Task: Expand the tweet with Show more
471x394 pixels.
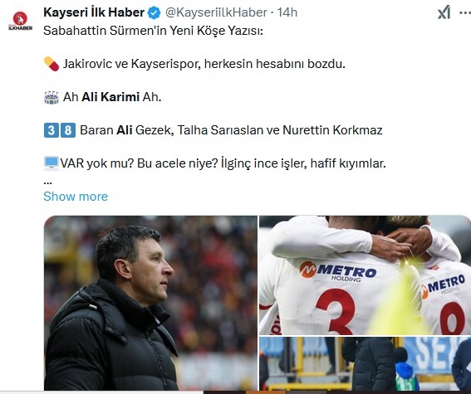Action: [x=76, y=197]
